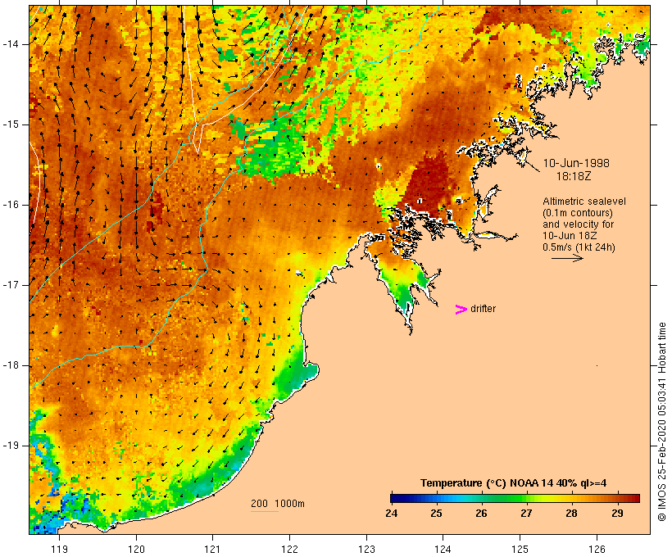The width and height of the screenshot is (672, 557).
Task: Click the colorbar tick label '27'
Action: click(x=526, y=514)
